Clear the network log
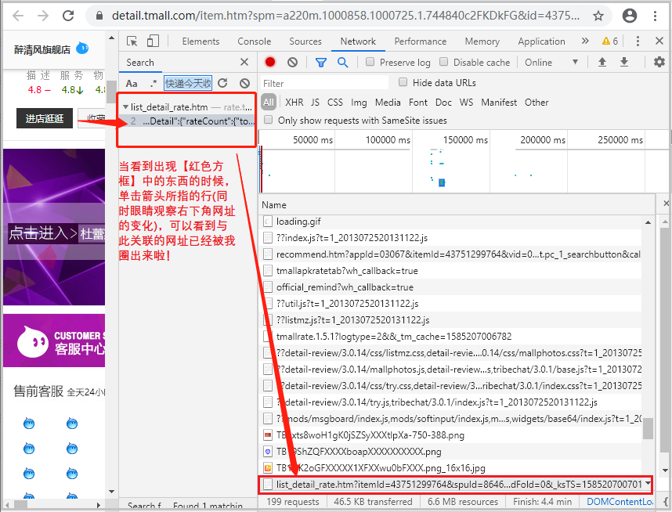 coord(292,62)
